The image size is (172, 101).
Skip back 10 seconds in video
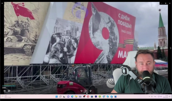(x=81, y=91)
